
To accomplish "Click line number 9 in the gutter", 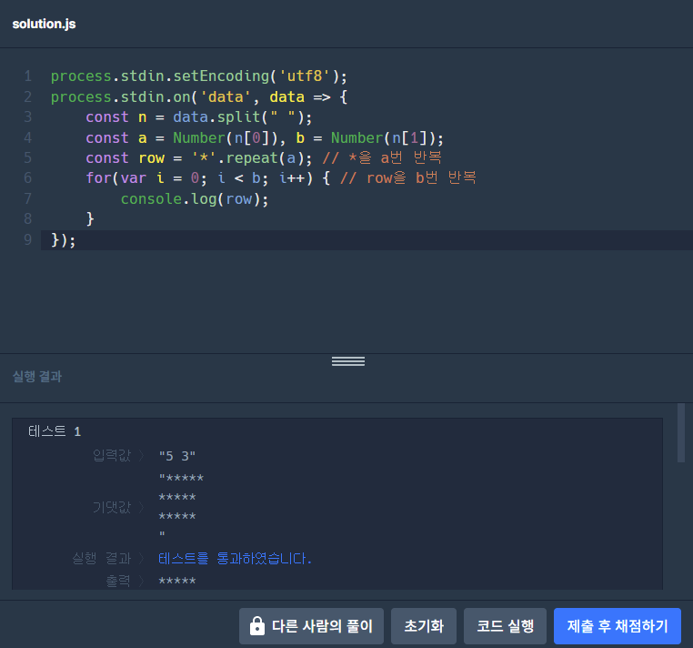I will pyautogui.click(x=28, y=240).
